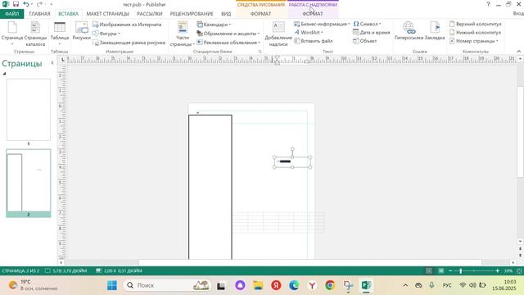Open РЕЦЕНЗИРОВАНИЕ tab

(x=192, y=14)
